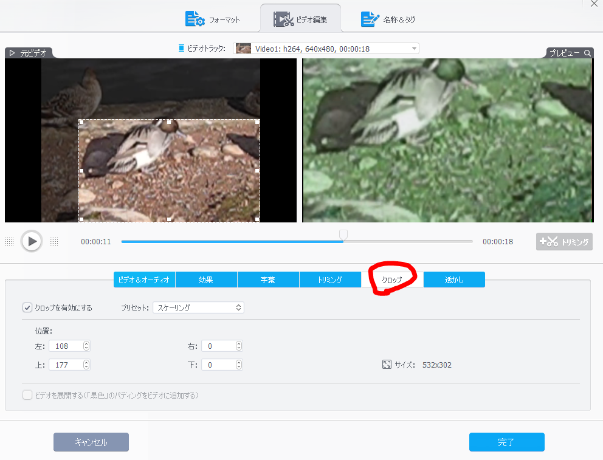Uncheck クロップを有効にする checkbox

(27, 307)
